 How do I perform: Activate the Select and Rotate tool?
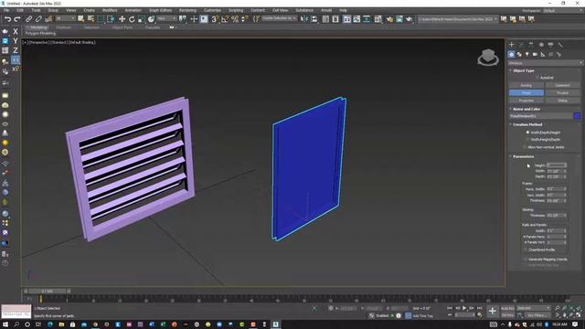(x=132, y=19)
